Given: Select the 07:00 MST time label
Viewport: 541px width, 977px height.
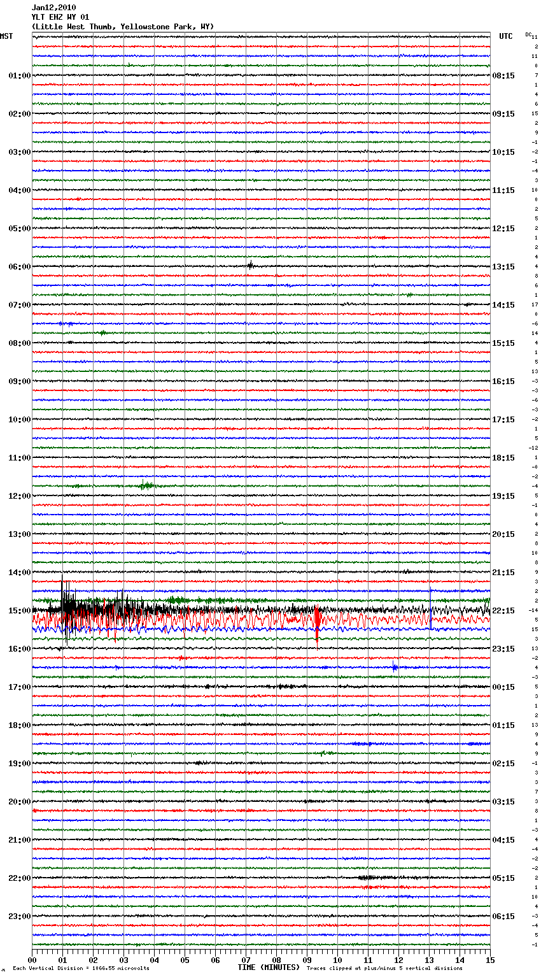Looking at the screenshot, I should coord(20,305).
